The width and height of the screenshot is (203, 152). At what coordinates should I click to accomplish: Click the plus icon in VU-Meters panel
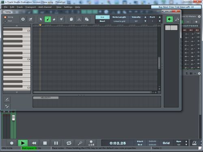[196, 21]
